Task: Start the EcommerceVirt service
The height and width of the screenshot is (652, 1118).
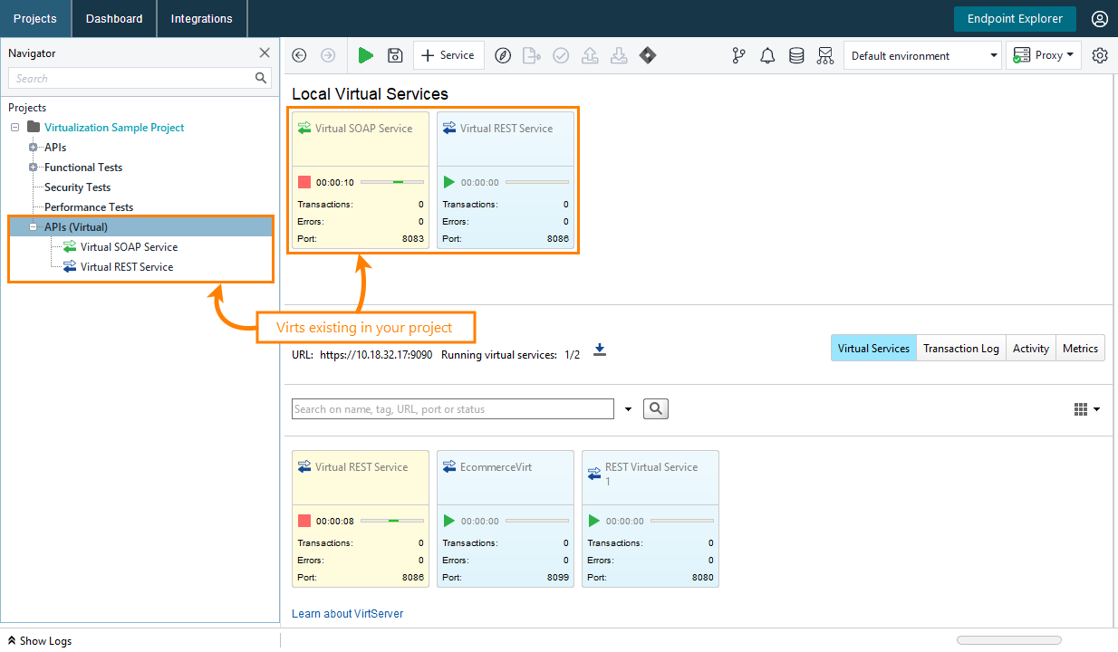Action: 448,520
